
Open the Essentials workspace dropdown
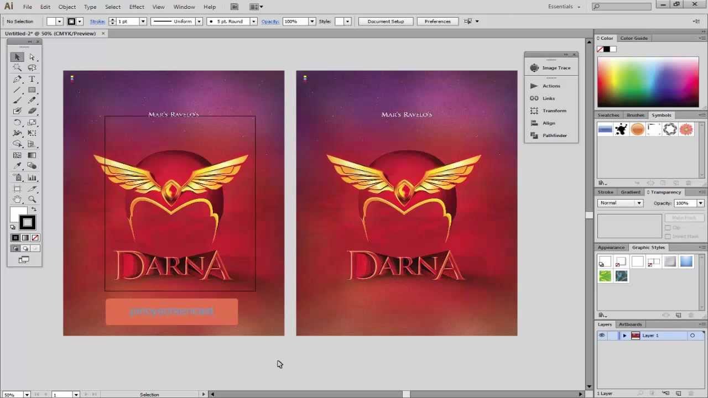point(564,7)
